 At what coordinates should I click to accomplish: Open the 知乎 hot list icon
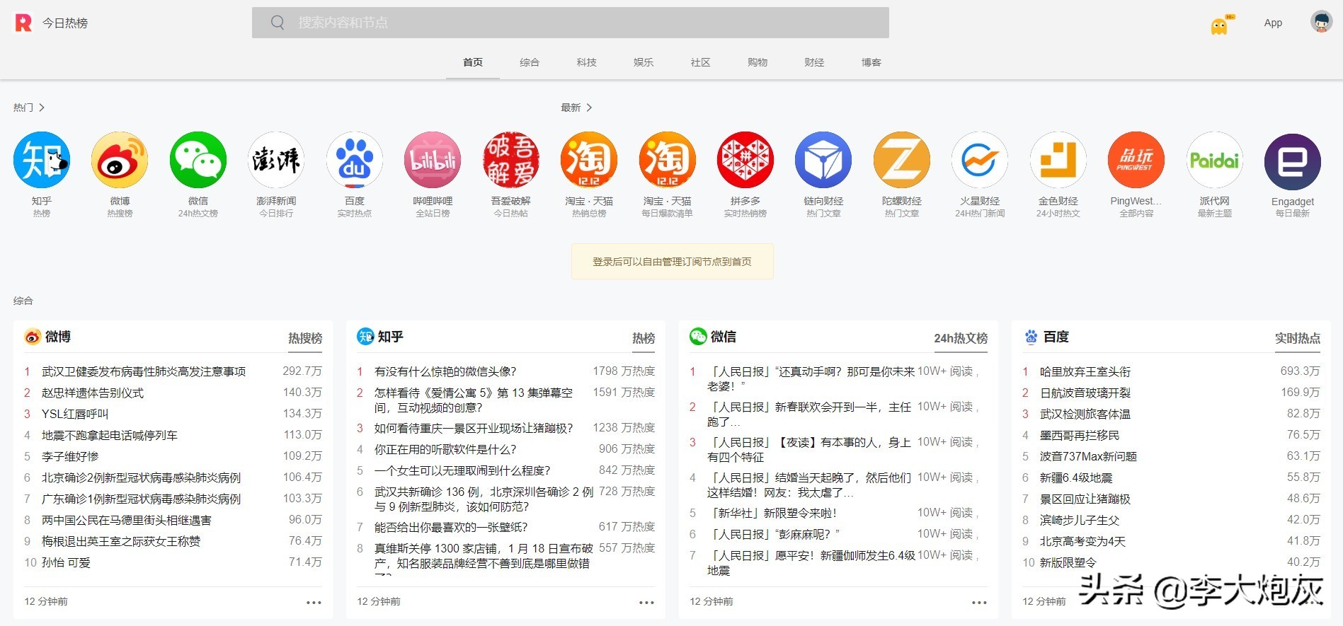coord(42,160)
